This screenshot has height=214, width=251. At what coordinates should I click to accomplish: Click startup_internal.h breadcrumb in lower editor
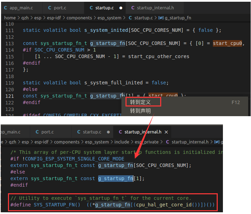tap(187, 142)
